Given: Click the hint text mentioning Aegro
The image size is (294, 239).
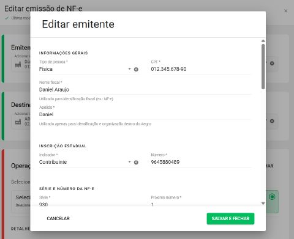Looking at the screenshot, I should tap(95, 124).
